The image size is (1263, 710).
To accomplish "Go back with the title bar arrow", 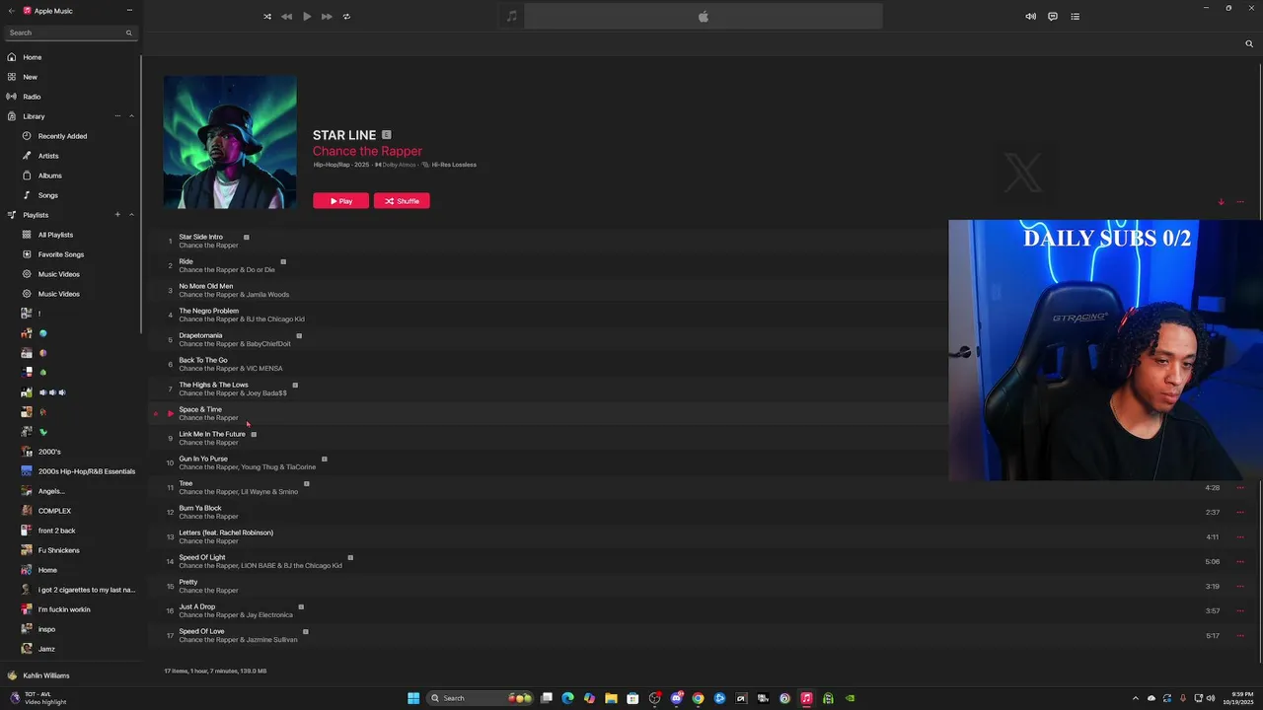I will (11, 10).
